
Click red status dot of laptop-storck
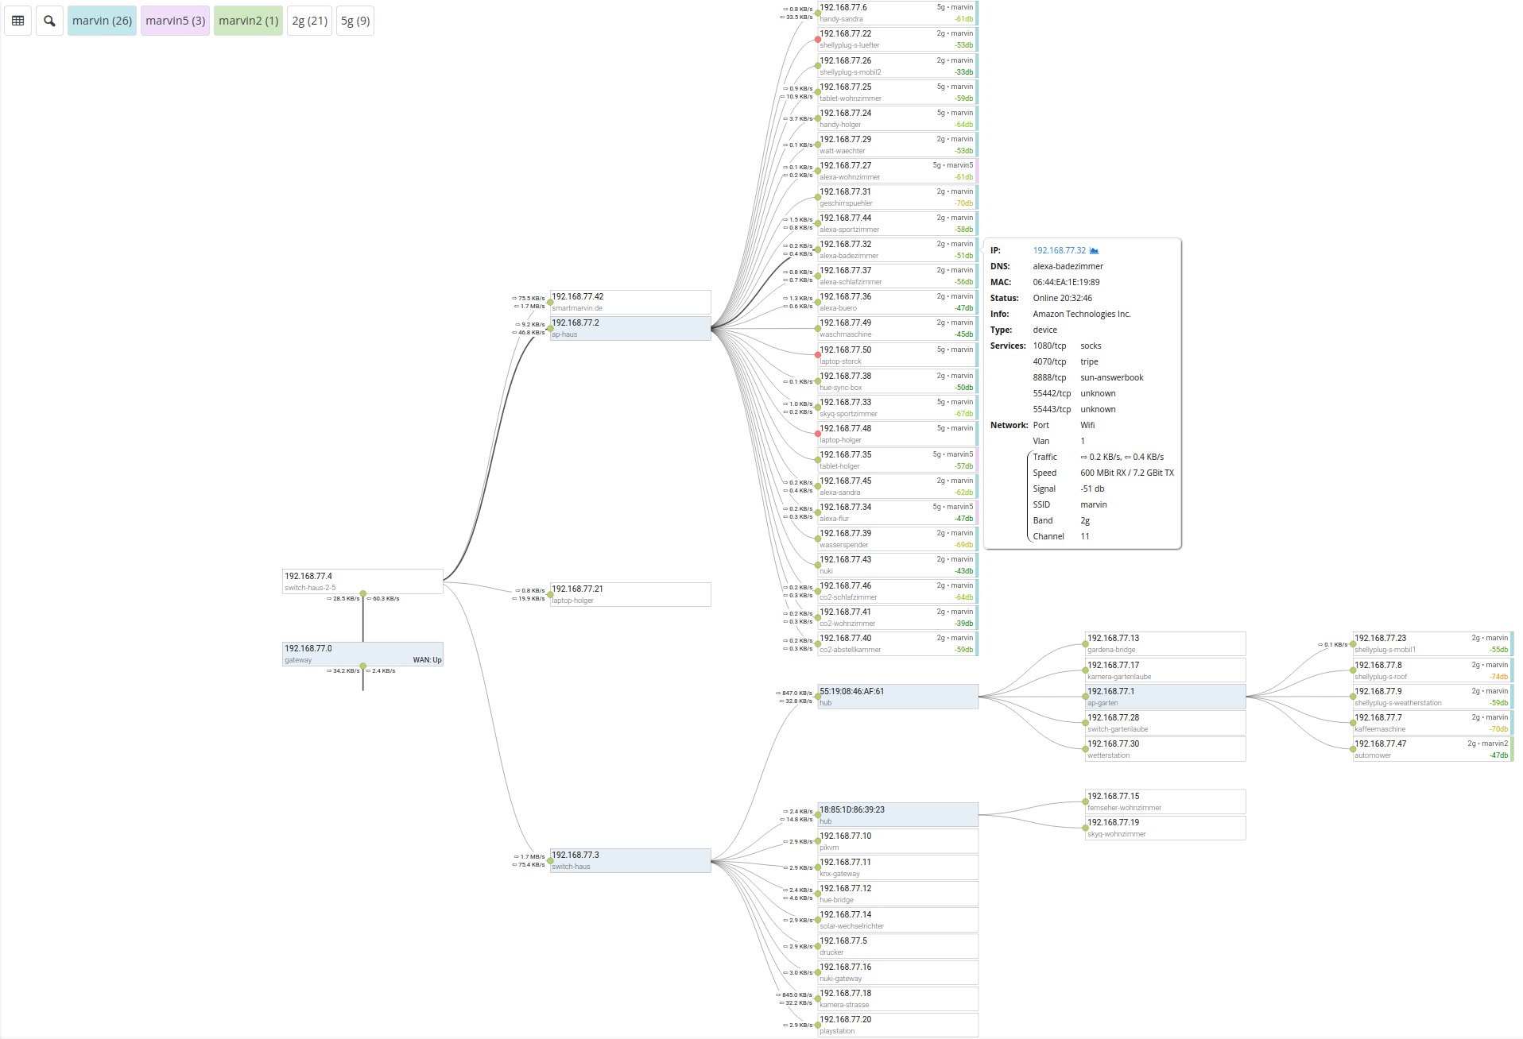pos(818,355)
